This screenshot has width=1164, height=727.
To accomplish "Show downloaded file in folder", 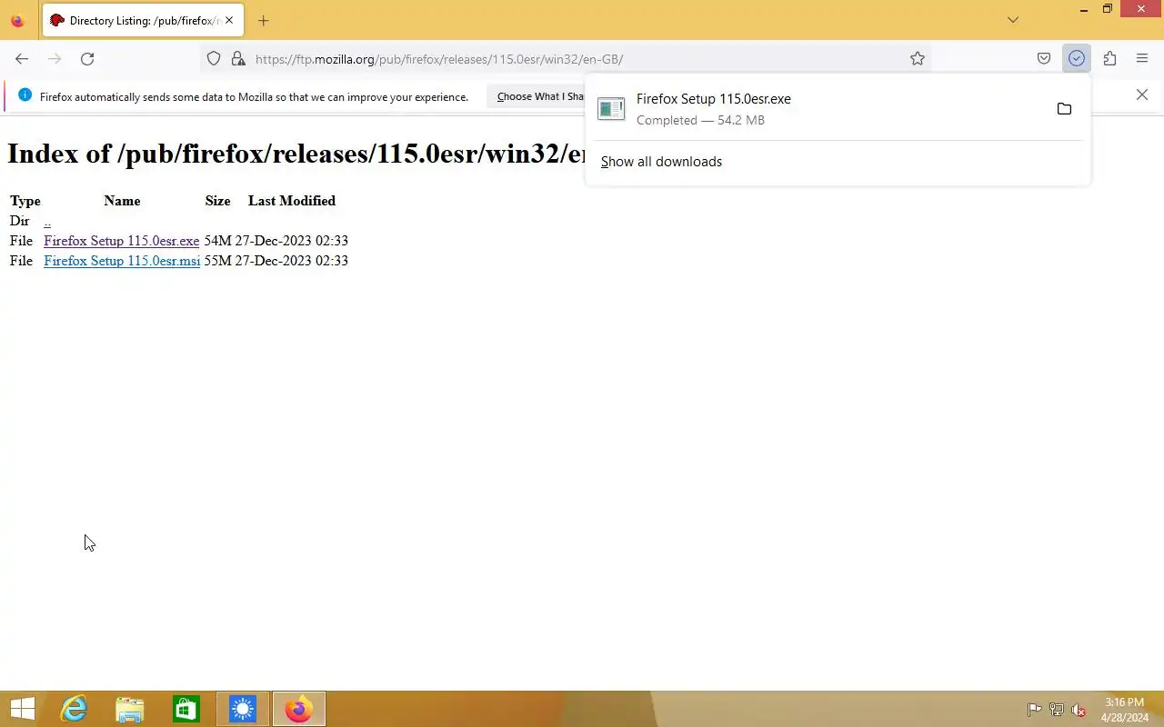I will coord(1064,109).
